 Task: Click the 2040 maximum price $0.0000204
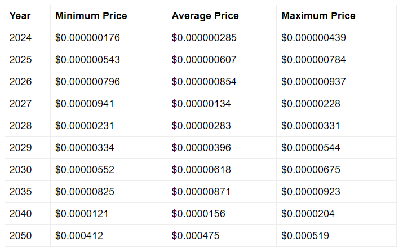308,213
